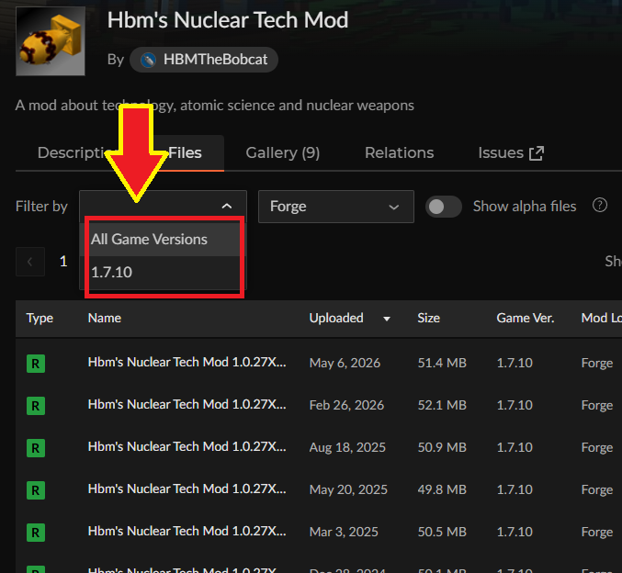Open the Issues external link tab
Screen dimensions: 622x573
point(511,153)
